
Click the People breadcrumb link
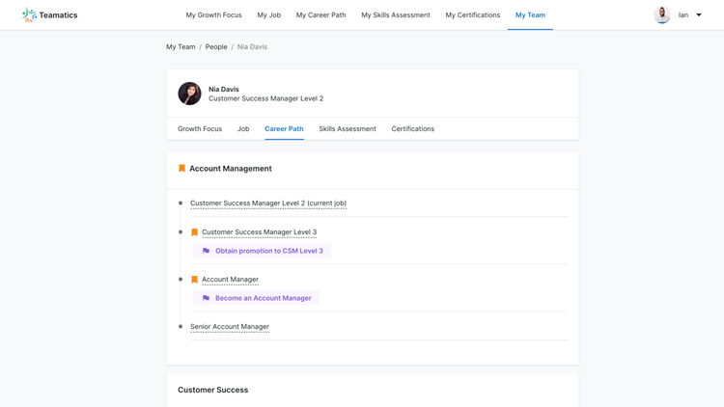tap(216, 46)
